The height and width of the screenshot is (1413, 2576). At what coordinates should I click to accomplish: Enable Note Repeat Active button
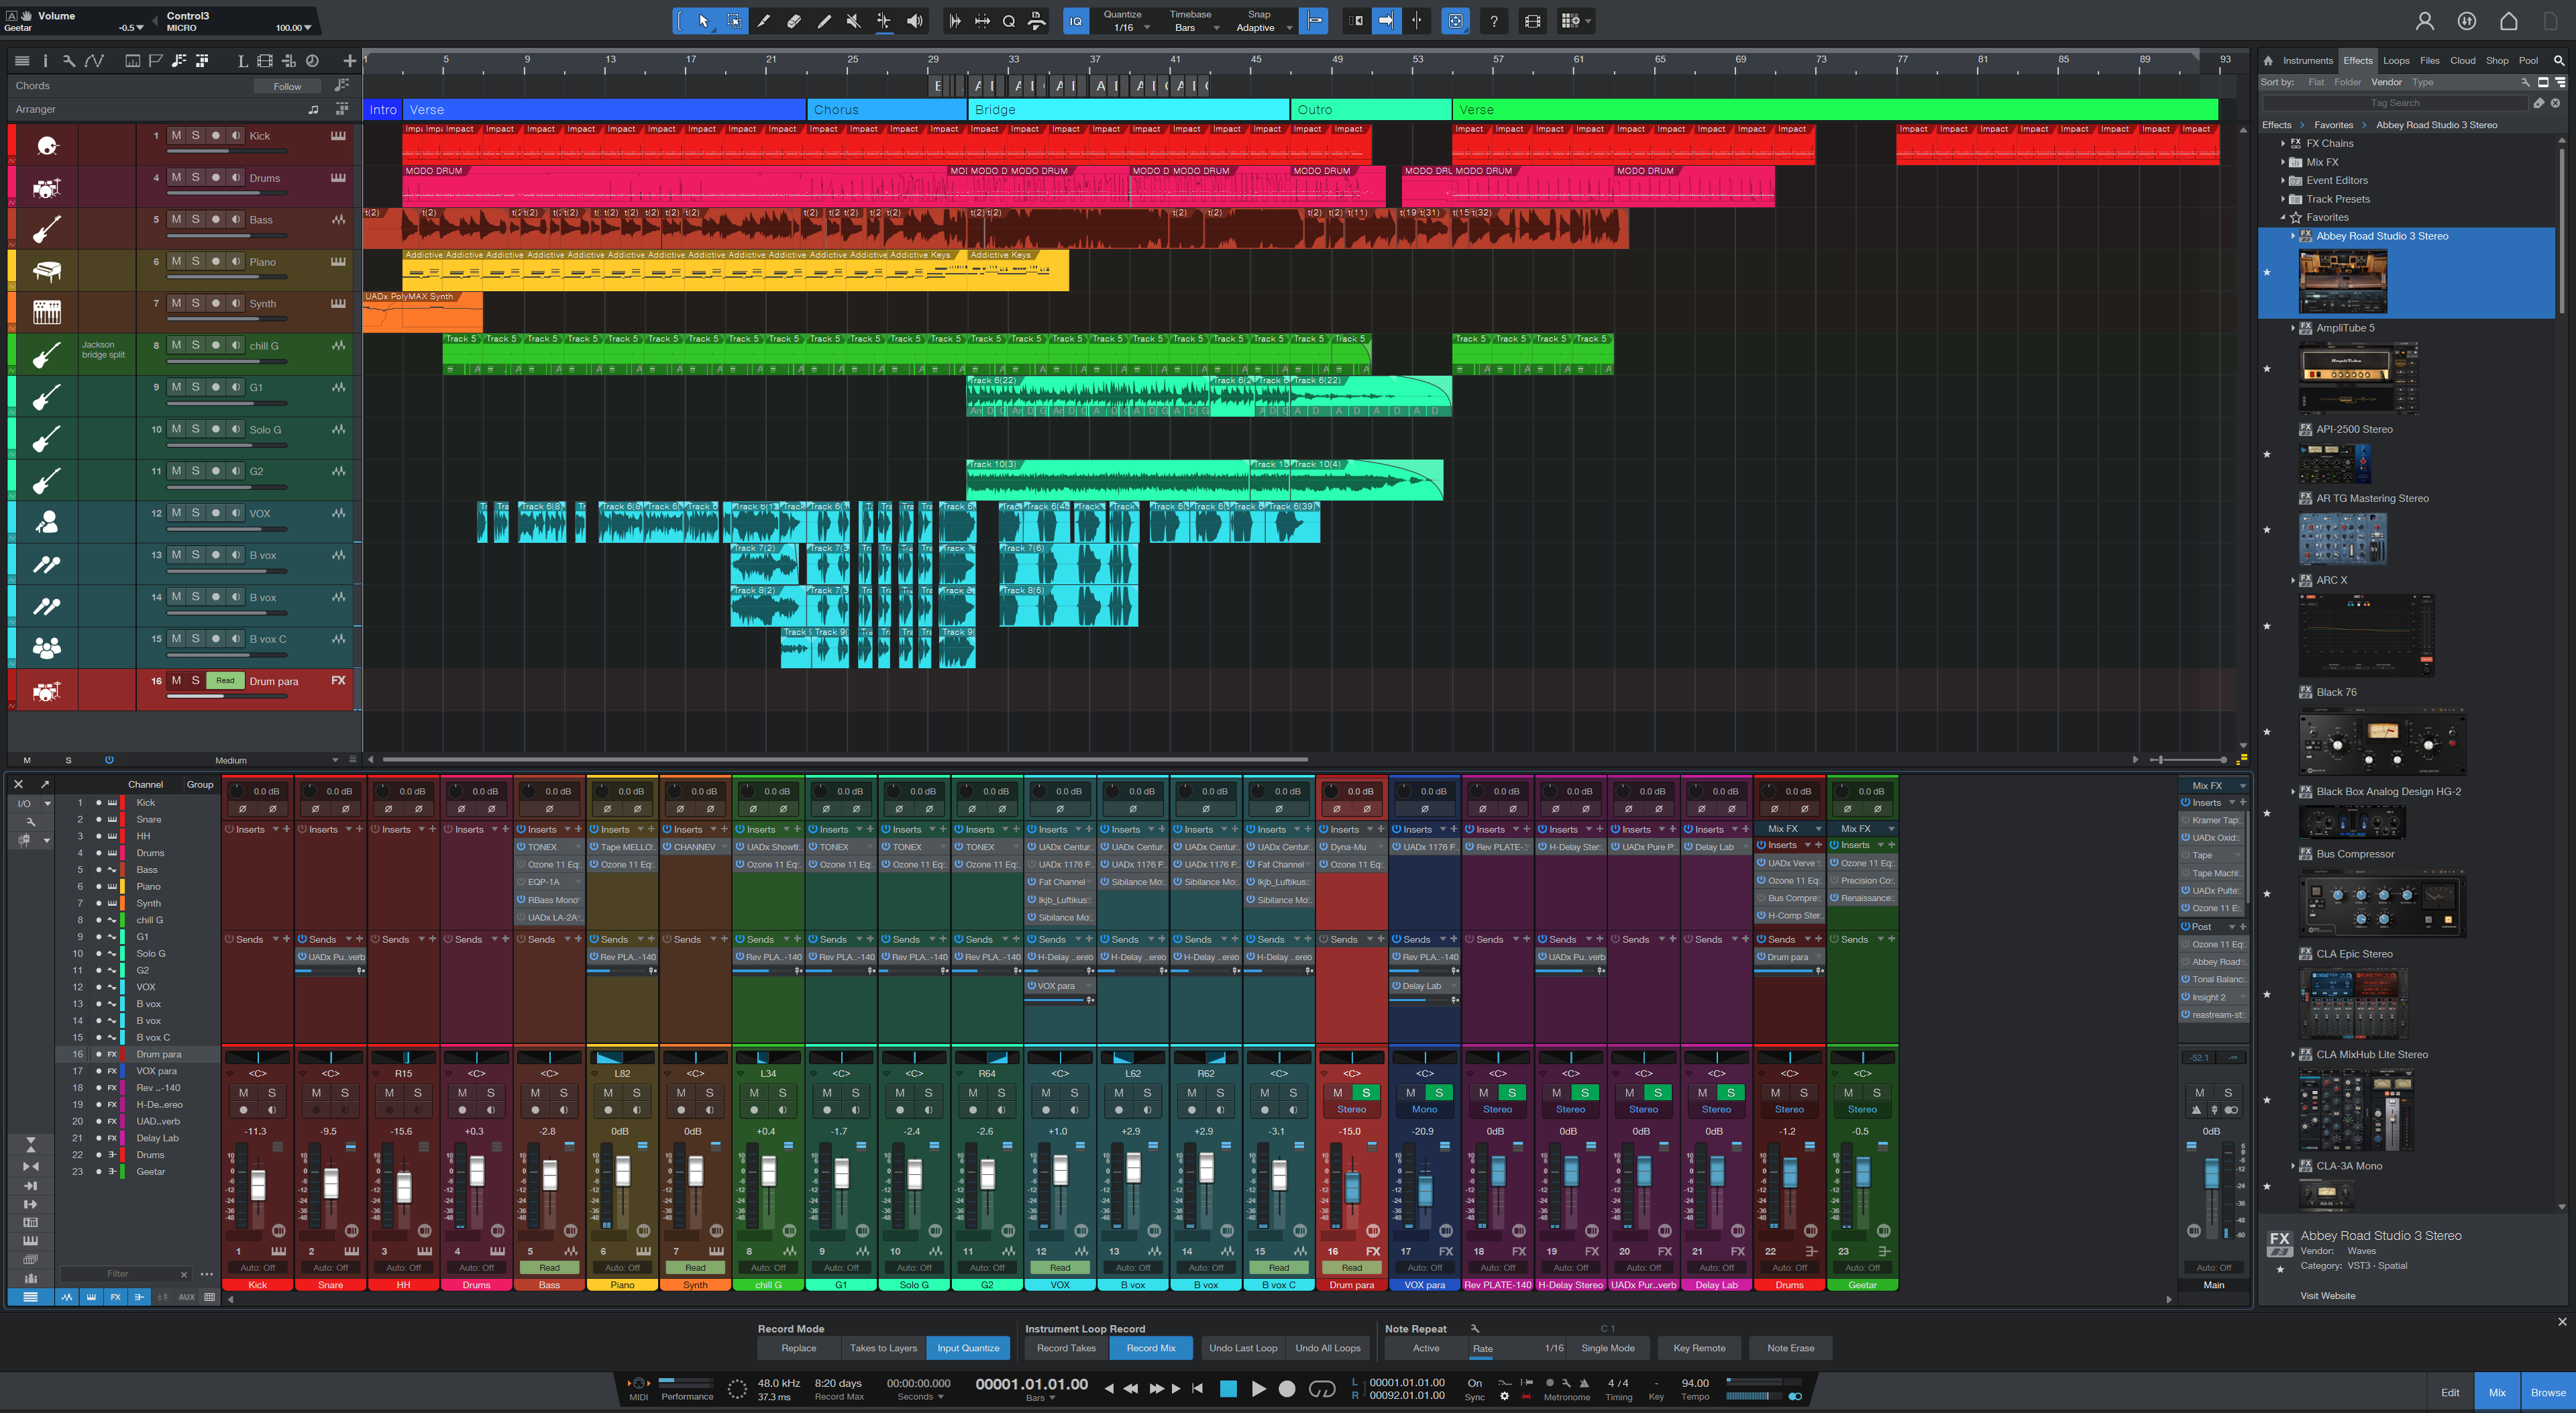tap(1425, 1348)
